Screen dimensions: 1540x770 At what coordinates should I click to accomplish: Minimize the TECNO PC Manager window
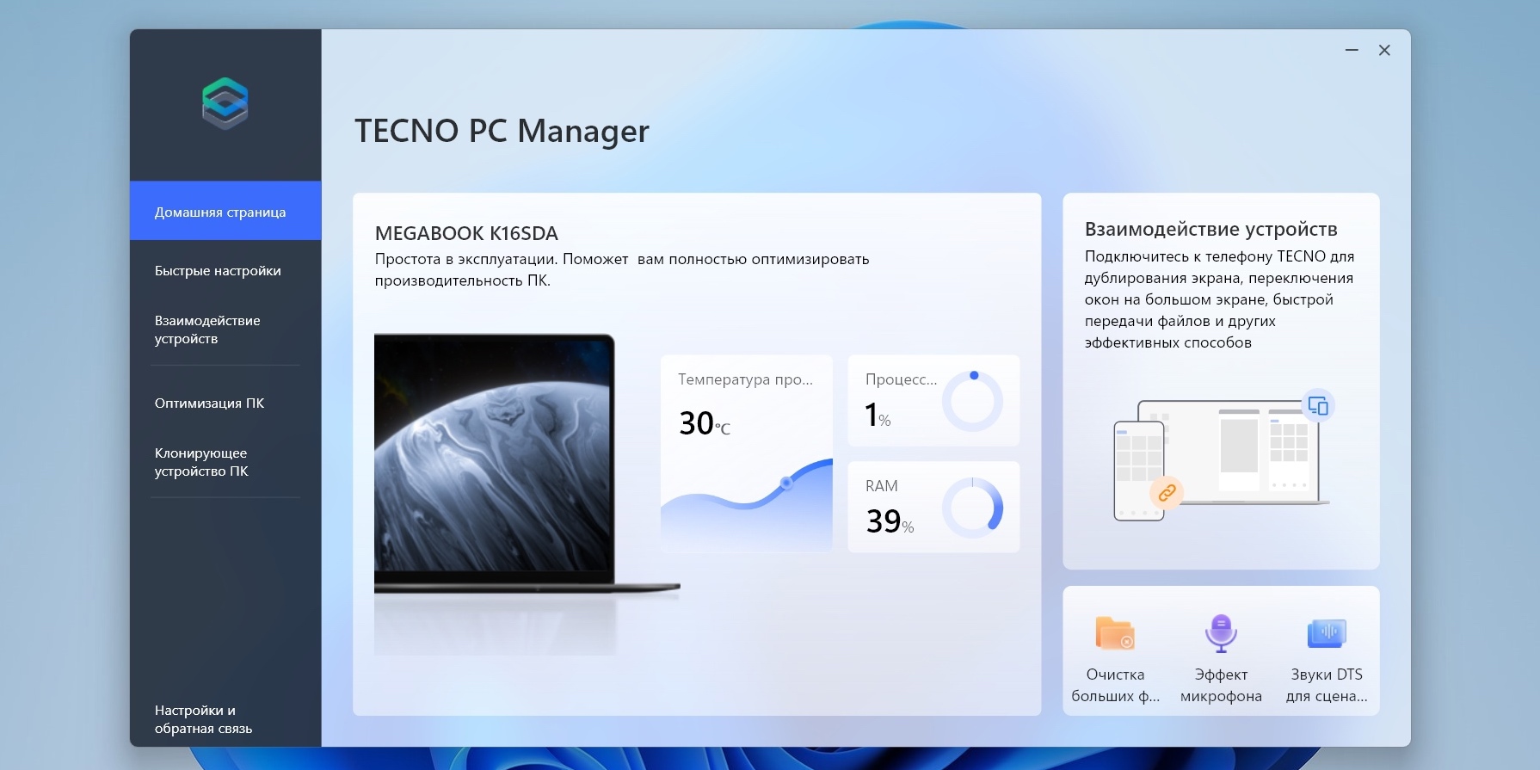pyautogui.click(x=1352, y=51)
